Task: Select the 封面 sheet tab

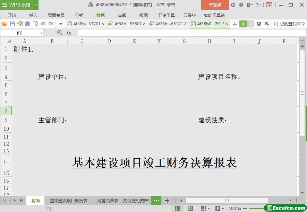Action: [x=36, y=201]
